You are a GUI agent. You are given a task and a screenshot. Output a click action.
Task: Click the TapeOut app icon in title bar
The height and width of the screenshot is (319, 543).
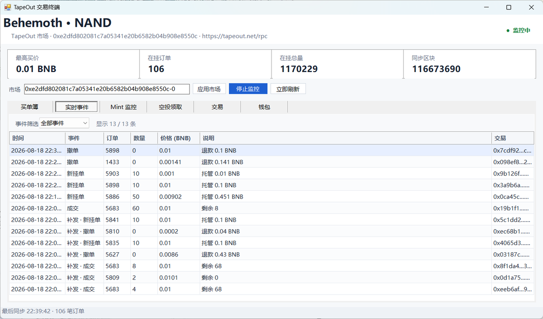click(x=7, y=7)
